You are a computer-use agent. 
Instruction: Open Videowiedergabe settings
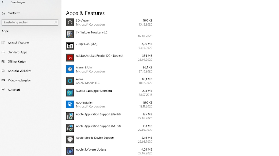pyautogui.click(x=19, y=80)
